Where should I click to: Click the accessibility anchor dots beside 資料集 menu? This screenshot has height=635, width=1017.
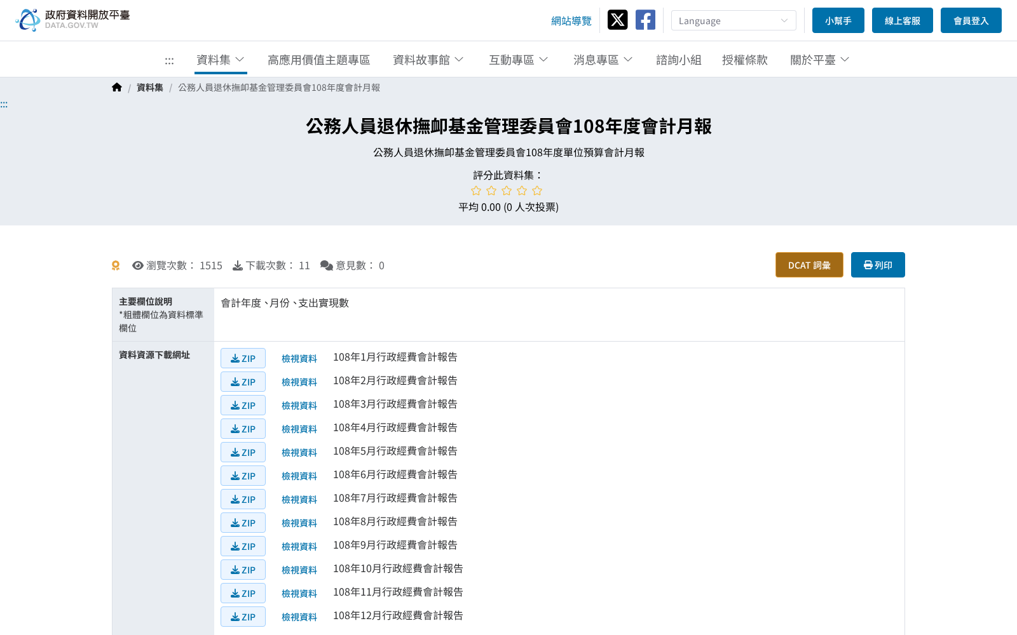point(169,60)
